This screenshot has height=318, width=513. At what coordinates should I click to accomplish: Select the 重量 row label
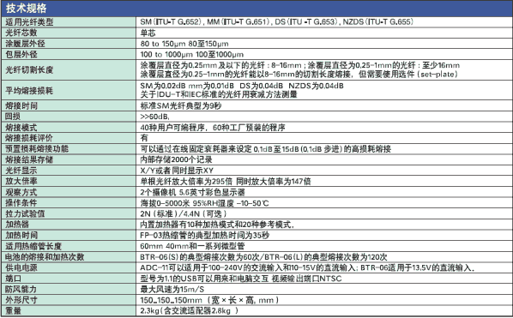(x=14, y=310)
